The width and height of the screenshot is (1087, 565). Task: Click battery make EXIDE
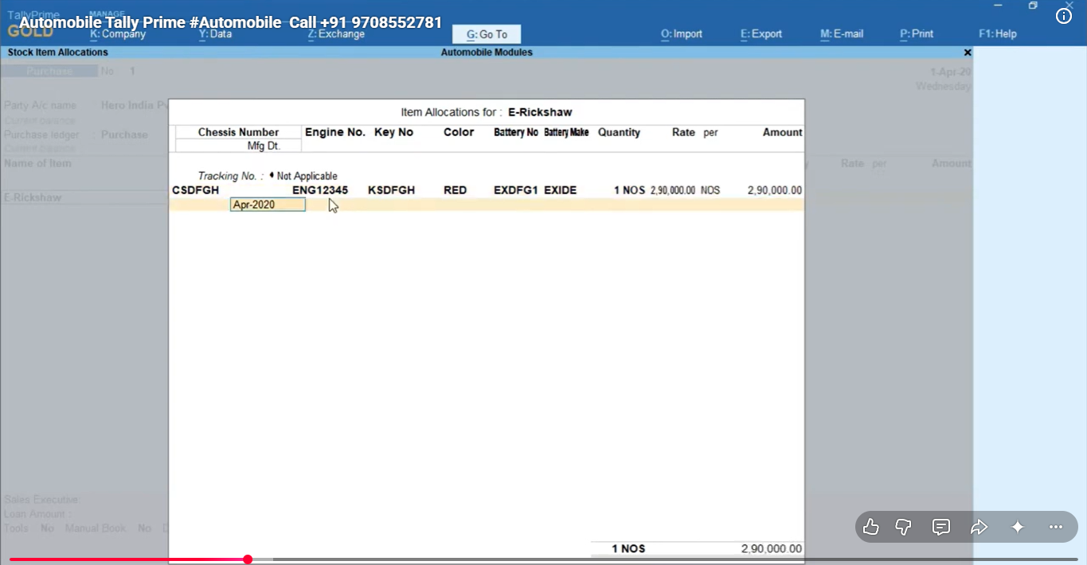point(560,190)
